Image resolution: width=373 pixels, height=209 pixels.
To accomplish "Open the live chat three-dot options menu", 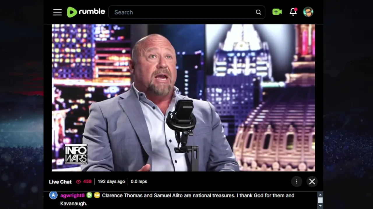I will point(297,181).
